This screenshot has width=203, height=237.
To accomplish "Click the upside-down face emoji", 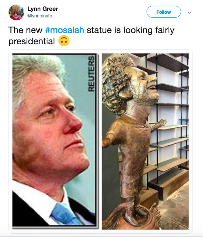I will click(x=64, y=41).
